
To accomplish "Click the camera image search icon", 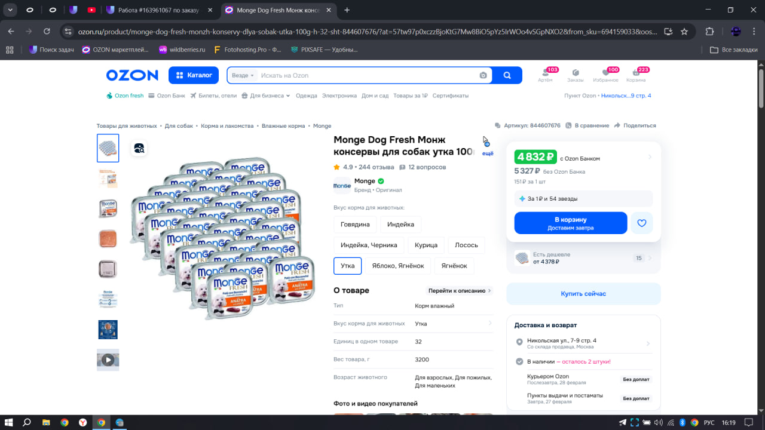I will coord(483,75).
